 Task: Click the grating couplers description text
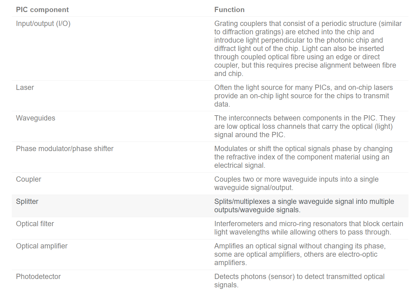click(308, 49)
